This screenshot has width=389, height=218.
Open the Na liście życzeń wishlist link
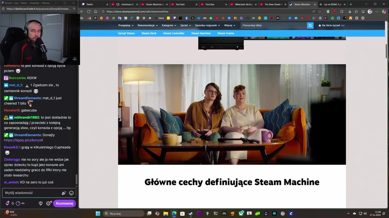click(331, 25)
